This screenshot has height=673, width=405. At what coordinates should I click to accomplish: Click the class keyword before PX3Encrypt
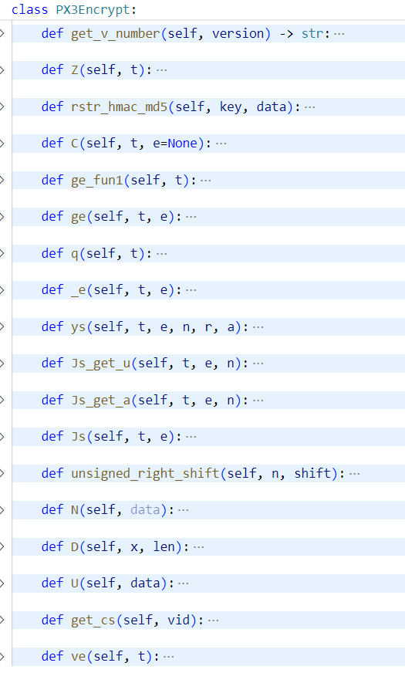[29, 10]
